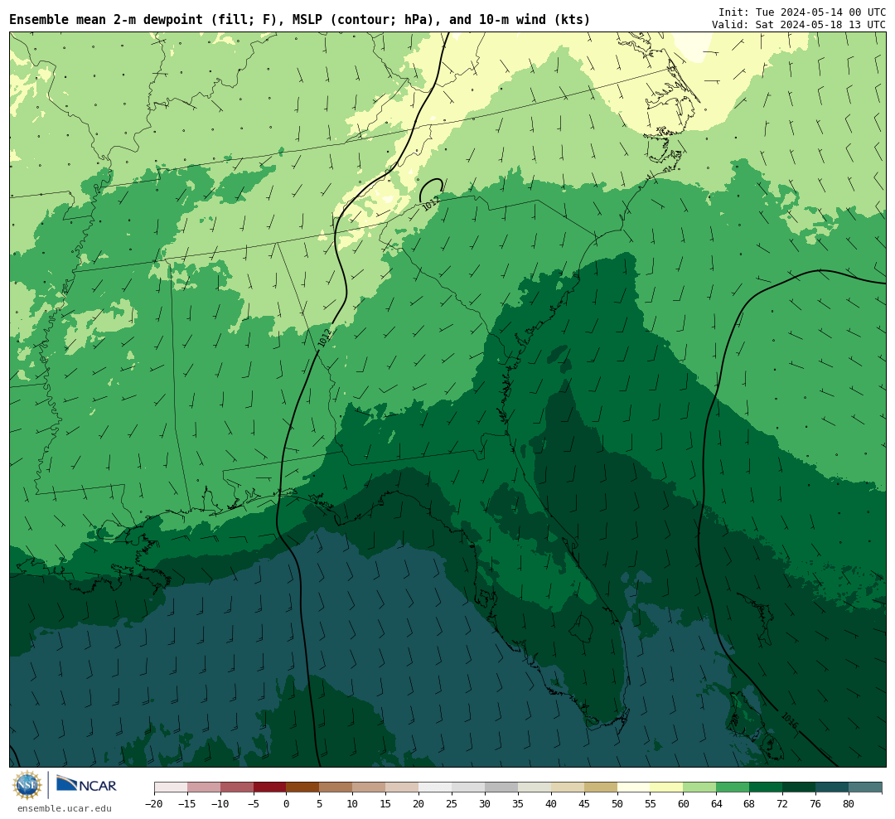Pick the brown 0 to 5 colorbar swatch

click(x=303, y=787)
